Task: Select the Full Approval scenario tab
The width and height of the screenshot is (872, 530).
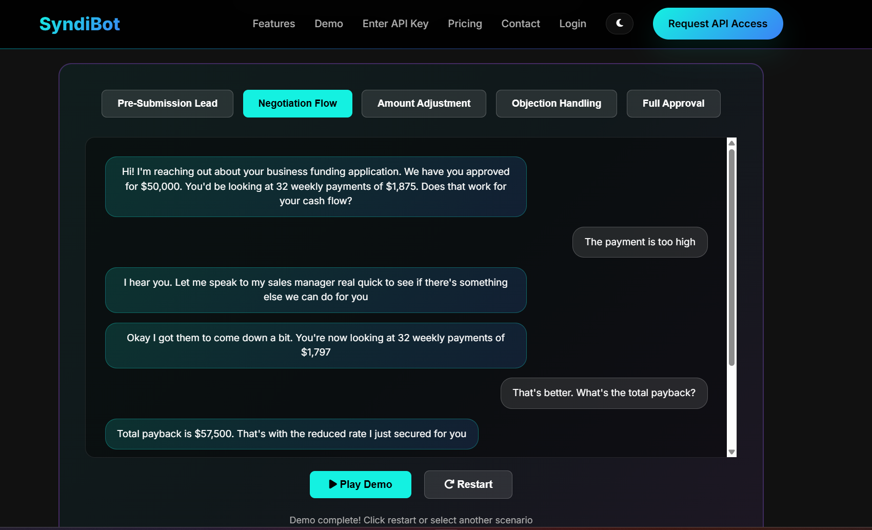Action: click(x=673, y=104)
